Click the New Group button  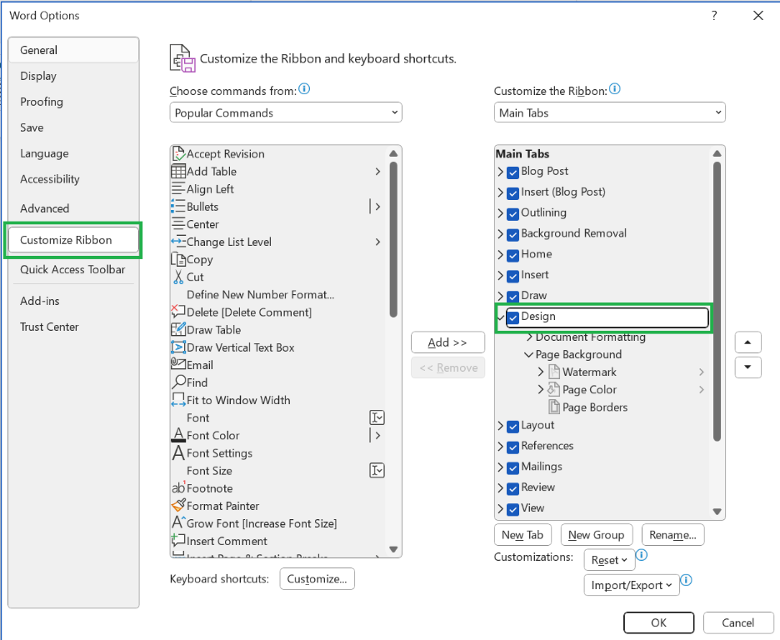pyautogui.click(x=597, y=535)
